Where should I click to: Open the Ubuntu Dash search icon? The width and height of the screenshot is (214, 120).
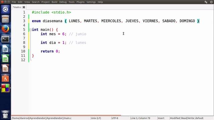click(x=5, y=9)
